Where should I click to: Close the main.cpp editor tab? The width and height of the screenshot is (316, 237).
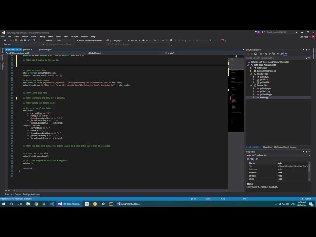(x=20, y=49)
